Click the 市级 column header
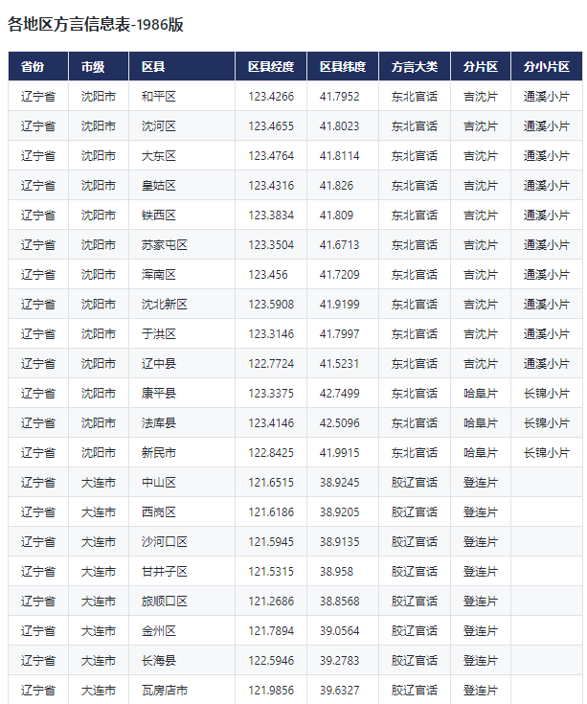587x704 pixels. click(99, 66)
